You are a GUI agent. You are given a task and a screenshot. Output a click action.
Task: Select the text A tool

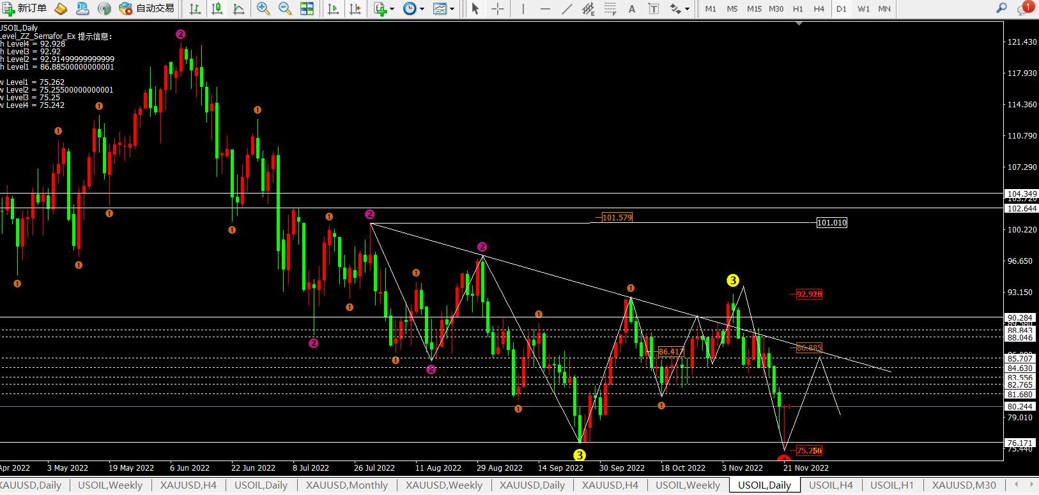coord(632,8)
